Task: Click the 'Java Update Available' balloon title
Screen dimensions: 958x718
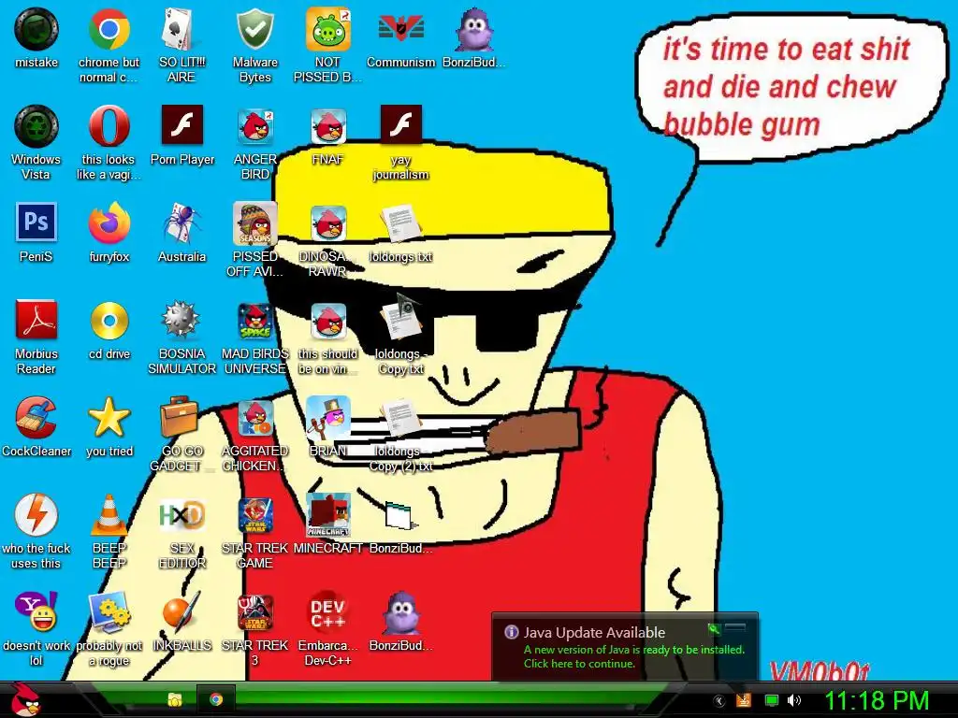Action: tap(594, 633)
